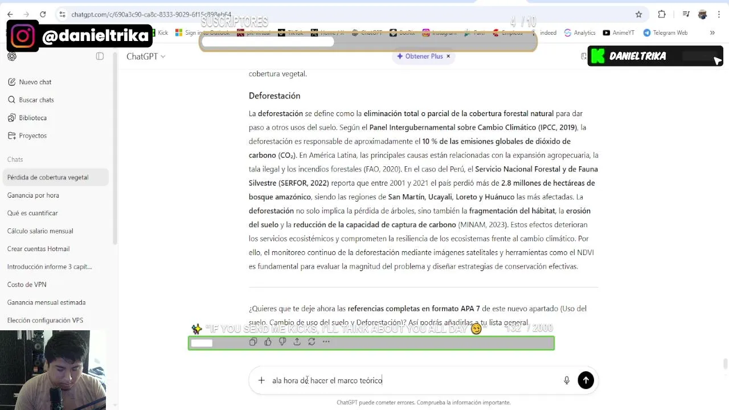The height and width of the screenshot is (410, 729).
Task: Open the Kick bookmark
Action: coord(161,33)
